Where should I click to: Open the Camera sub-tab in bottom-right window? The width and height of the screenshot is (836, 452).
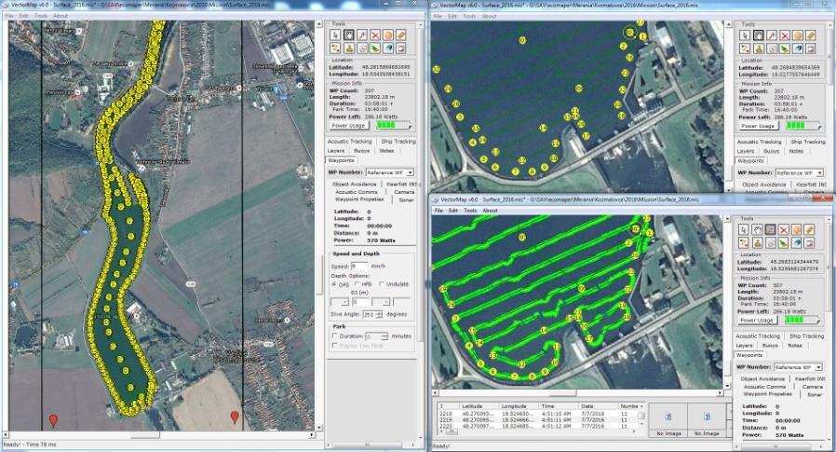coord(813,387)
